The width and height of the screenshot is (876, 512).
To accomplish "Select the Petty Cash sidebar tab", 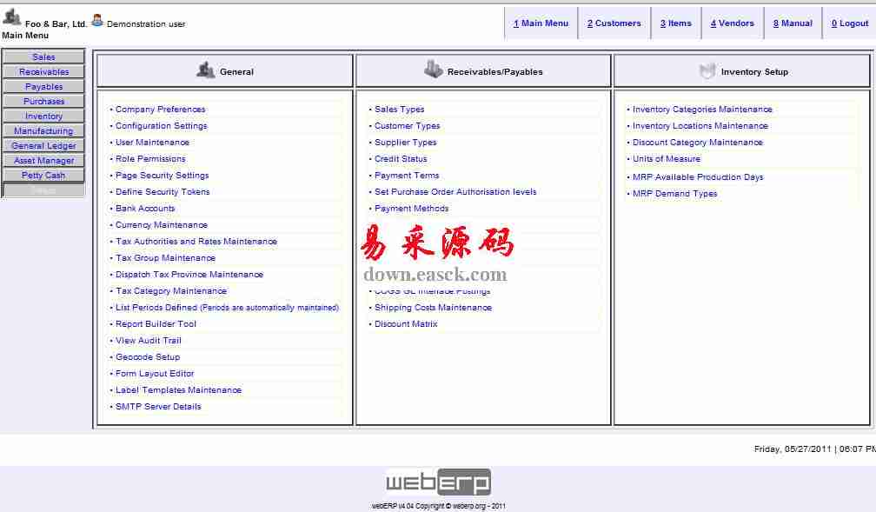I will coord(43,176).
